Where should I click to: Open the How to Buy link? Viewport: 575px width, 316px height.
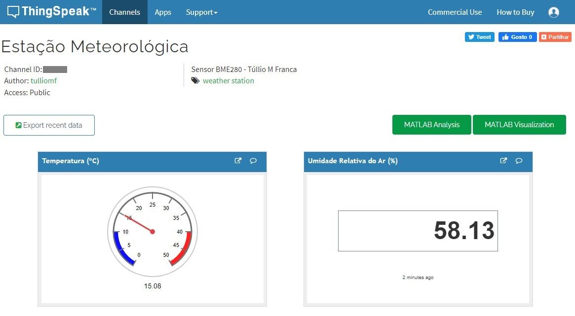(x=515, y=12)
